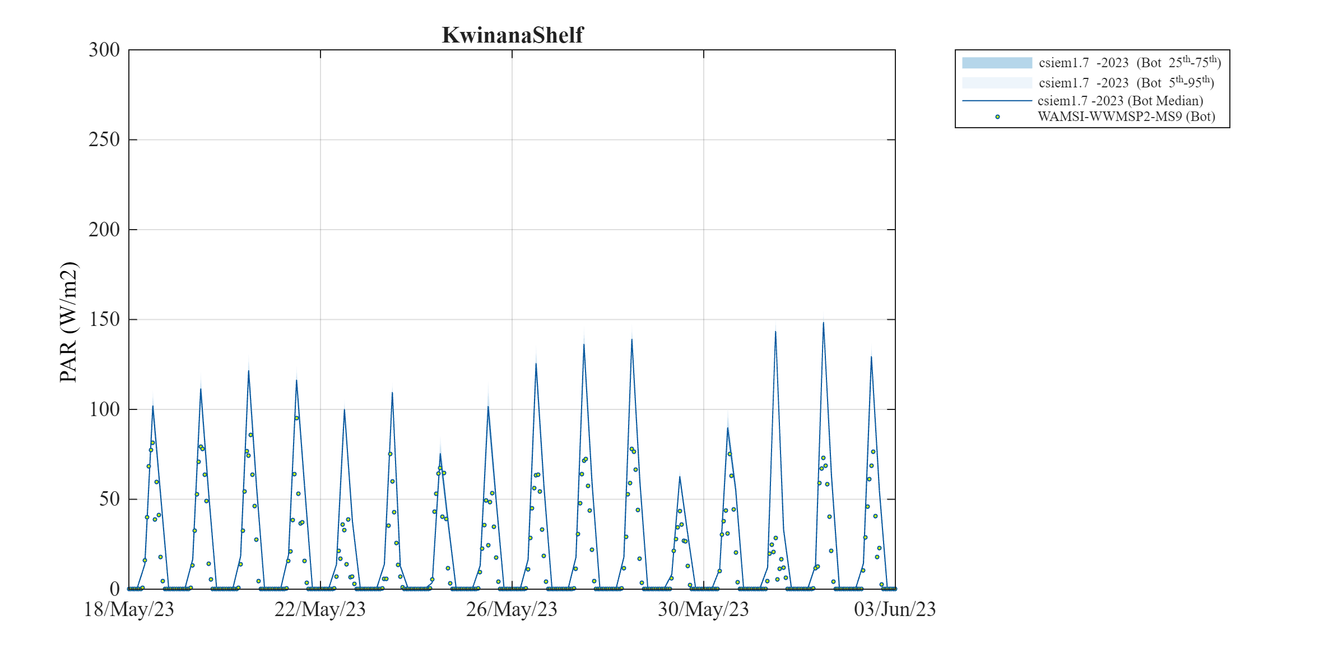Click the tallest median peak near 150
The width and height of the screenshot is (1324, 662).
coord(823,324)
